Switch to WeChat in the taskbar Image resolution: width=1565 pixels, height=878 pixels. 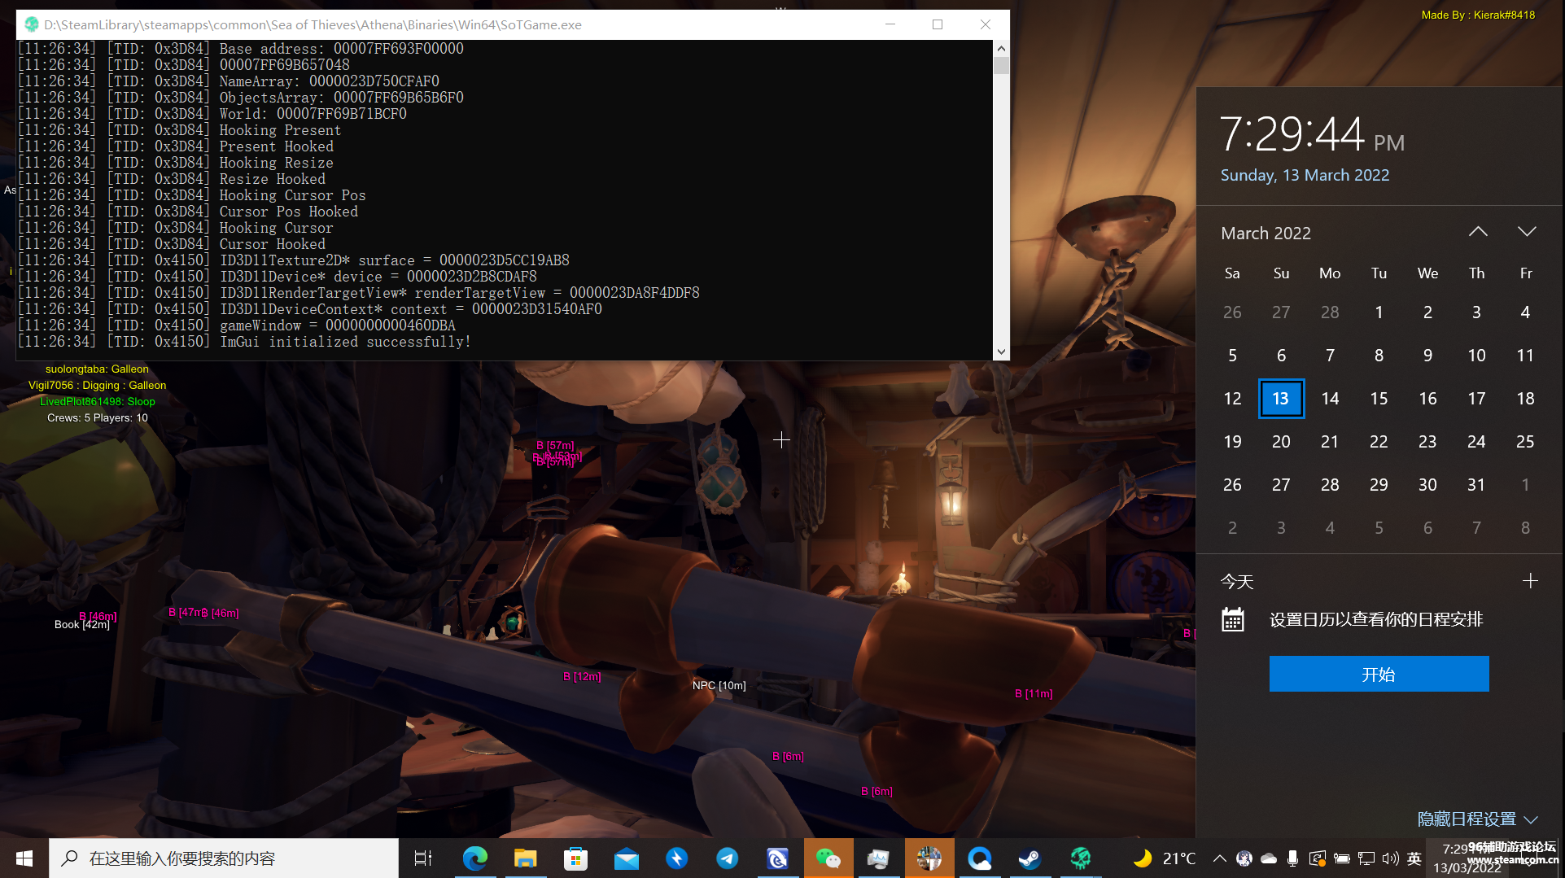(828, 858)
